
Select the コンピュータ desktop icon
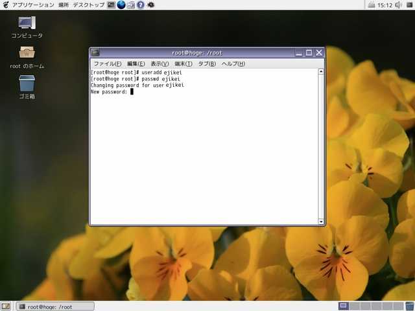coord(27,27)
